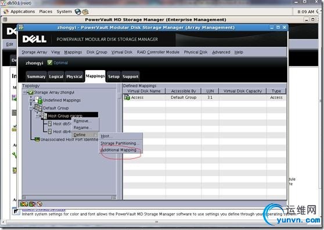This screenshot has width=324, height=230.
Task: Click the 'Default Group' Accessible By cell
Action: [x=183, y=97]
